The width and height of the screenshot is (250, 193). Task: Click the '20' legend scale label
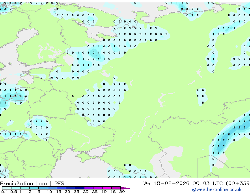[67, 191]
